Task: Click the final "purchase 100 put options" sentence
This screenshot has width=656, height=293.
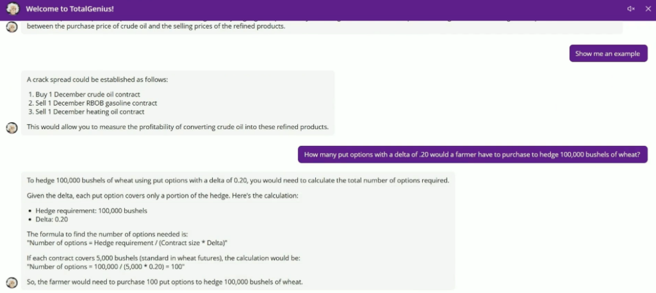Action: click(x=165, y=282)
